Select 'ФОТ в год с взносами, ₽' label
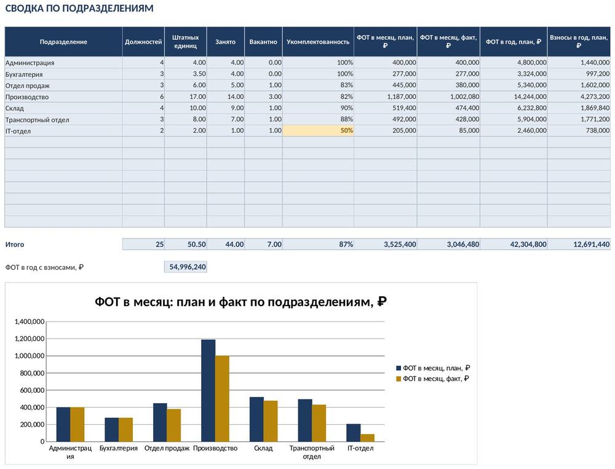The width and height of the screenshot is (615, 469). [44, 267]
